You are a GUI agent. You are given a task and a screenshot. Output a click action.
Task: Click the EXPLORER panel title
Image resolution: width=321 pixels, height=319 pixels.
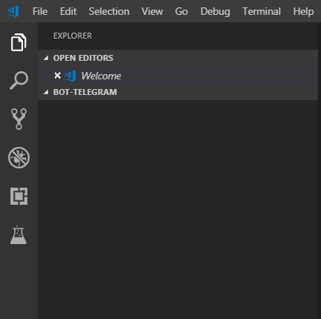click(x=73, y=36)
